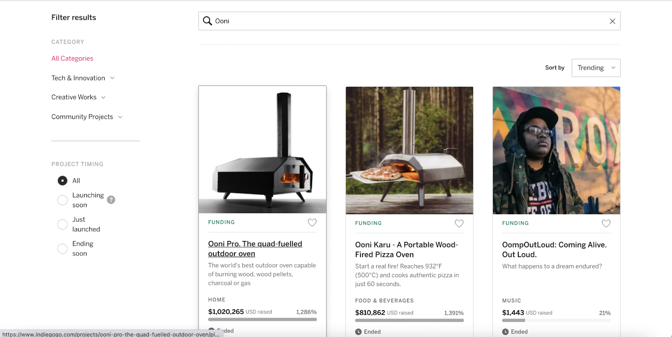Expand Tech & Innovation category chevron

tap(112, 78)
